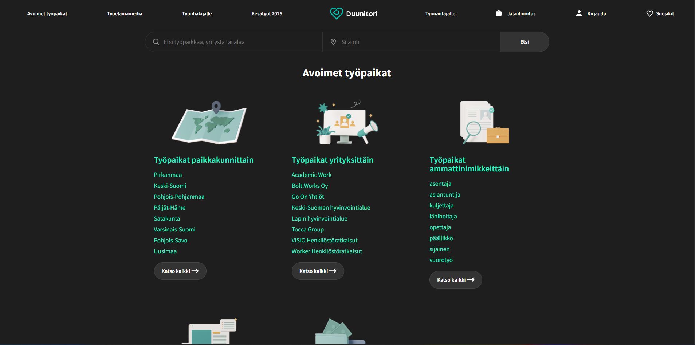
Task: Open the Lapin hyvinvointialue link
Action: [x=319, y=218]
